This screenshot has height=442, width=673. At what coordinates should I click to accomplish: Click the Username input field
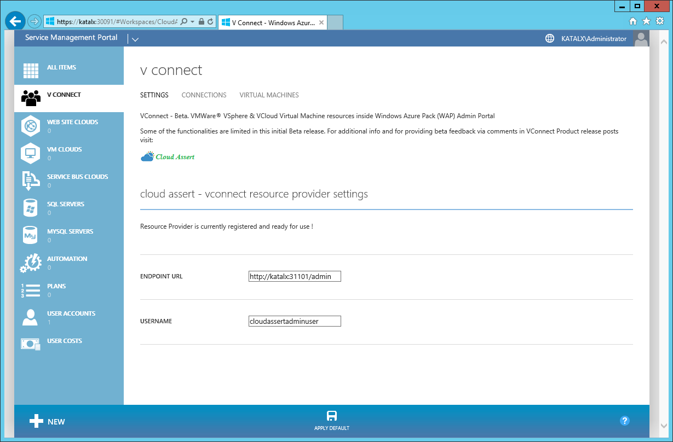(x=295, y=322)
